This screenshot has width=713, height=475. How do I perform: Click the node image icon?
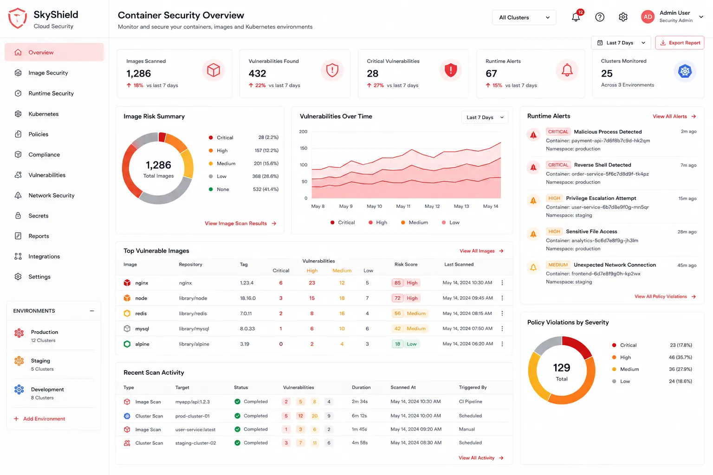coord(127,298)
